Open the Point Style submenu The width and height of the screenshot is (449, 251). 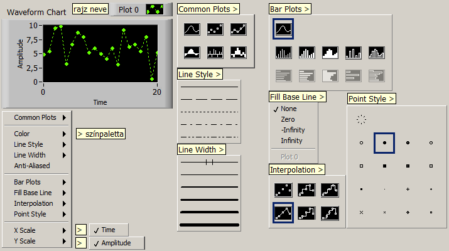[x=36, y=214]
